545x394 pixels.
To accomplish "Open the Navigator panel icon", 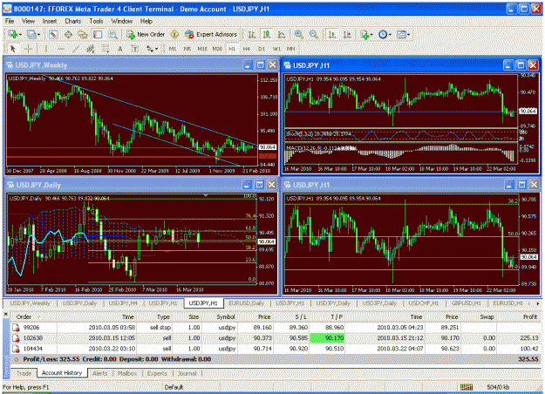I will pos(83,34).
